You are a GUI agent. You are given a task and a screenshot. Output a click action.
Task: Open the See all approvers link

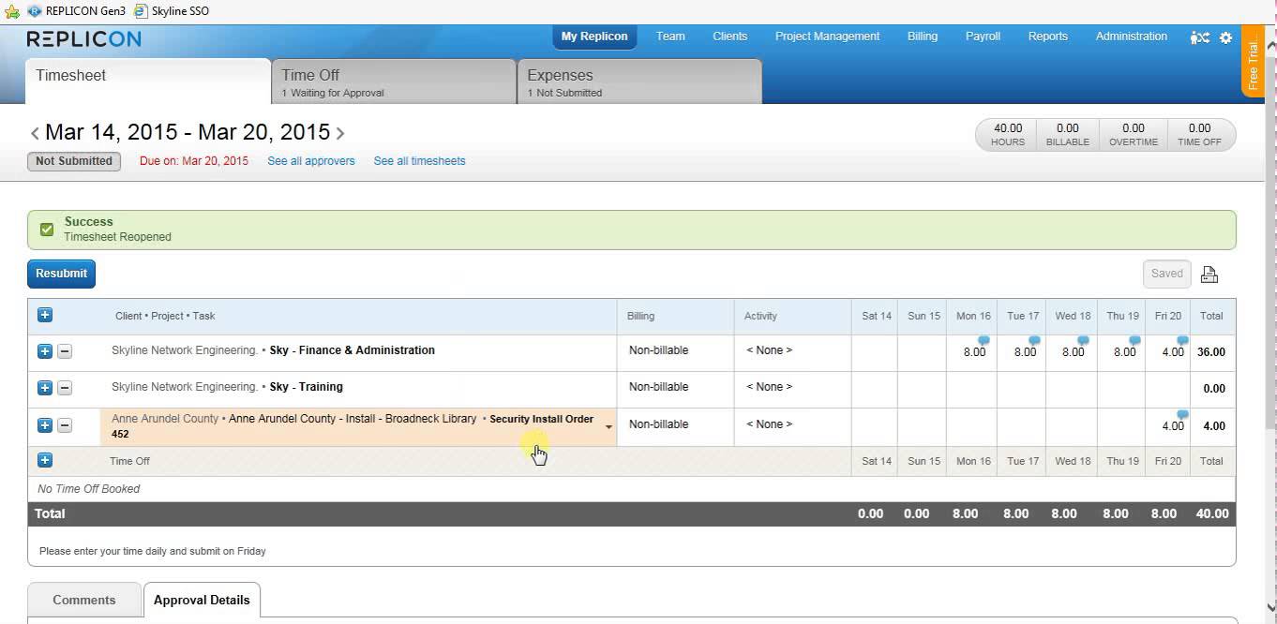(311, 161)
